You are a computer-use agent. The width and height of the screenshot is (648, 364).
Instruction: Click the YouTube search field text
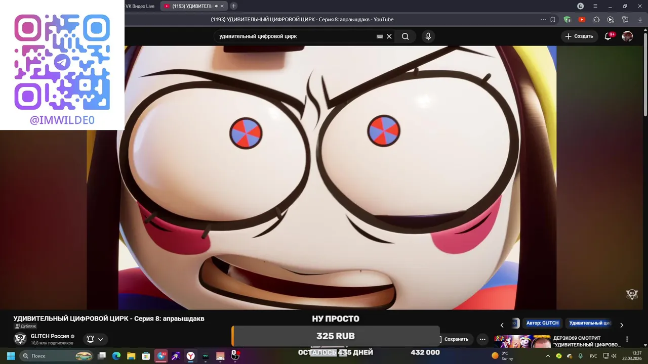258,36
